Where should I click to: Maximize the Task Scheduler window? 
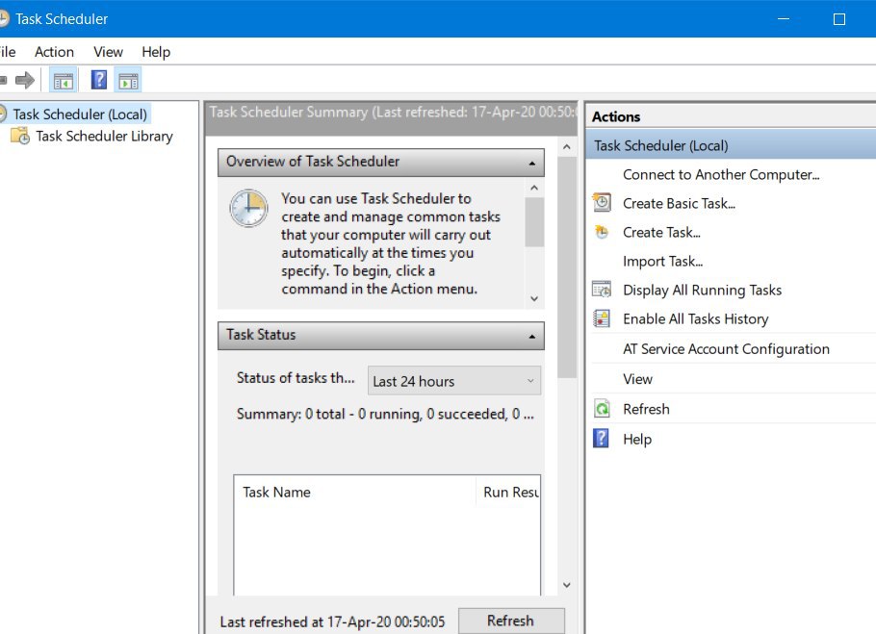(838, 19)
